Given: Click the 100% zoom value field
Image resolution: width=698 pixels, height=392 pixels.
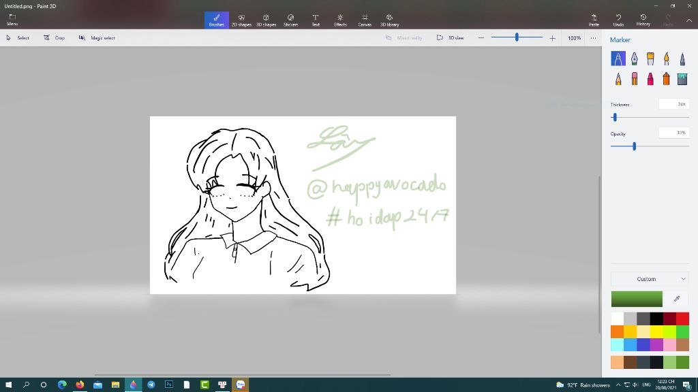Looking at the screenshot, I should coord(574,38).
